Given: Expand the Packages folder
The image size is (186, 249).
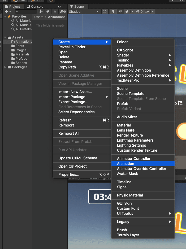Looking at the screenshot, I should tap(5, 67).
